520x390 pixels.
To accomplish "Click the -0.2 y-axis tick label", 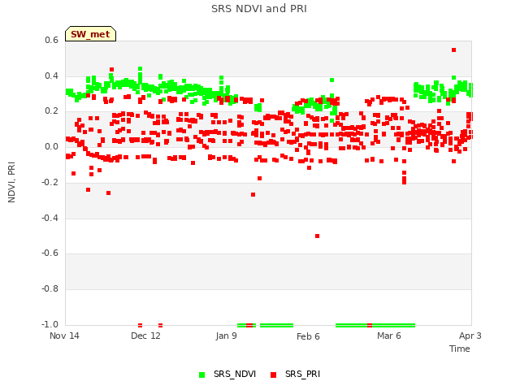I will 50,182.
